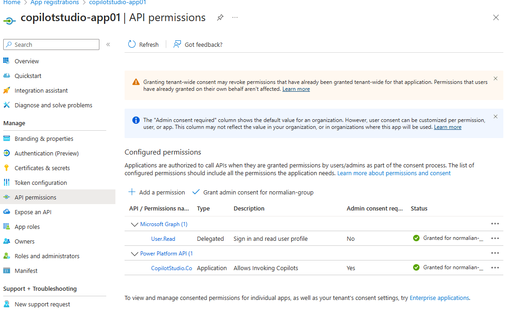This screenshot has height=327, width=507.
Task: Collapse the Microsoft Graph permissions group
Action: coord(135,224)
